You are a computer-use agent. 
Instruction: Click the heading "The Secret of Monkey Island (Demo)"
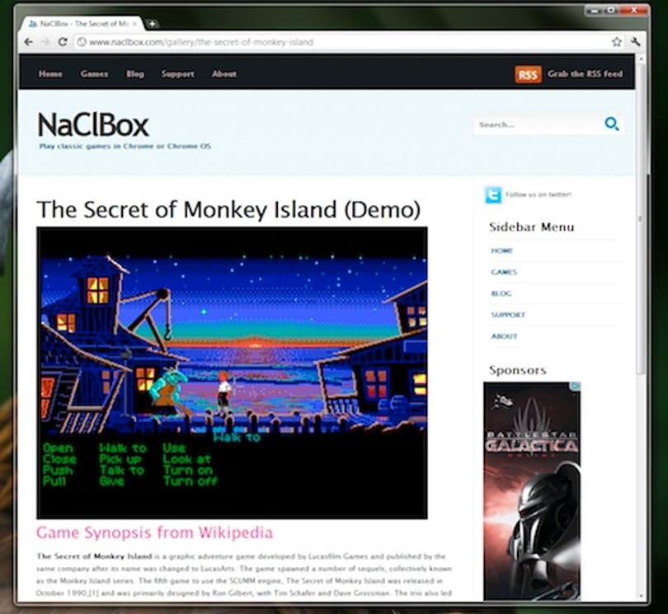(x=228, y=209)
